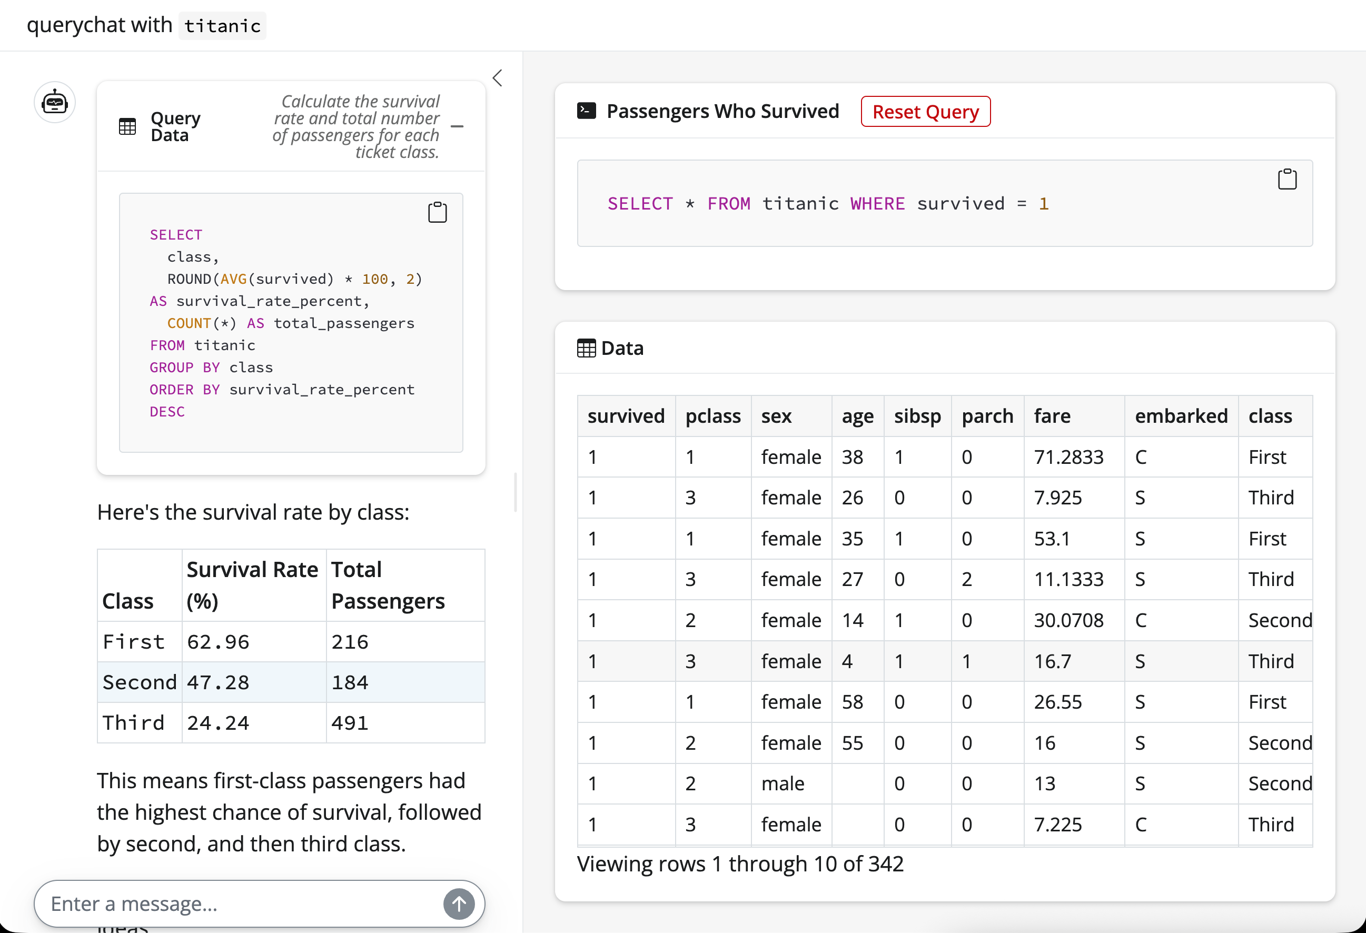Copy the survival rate SQL to clipboard

(437, 212)
